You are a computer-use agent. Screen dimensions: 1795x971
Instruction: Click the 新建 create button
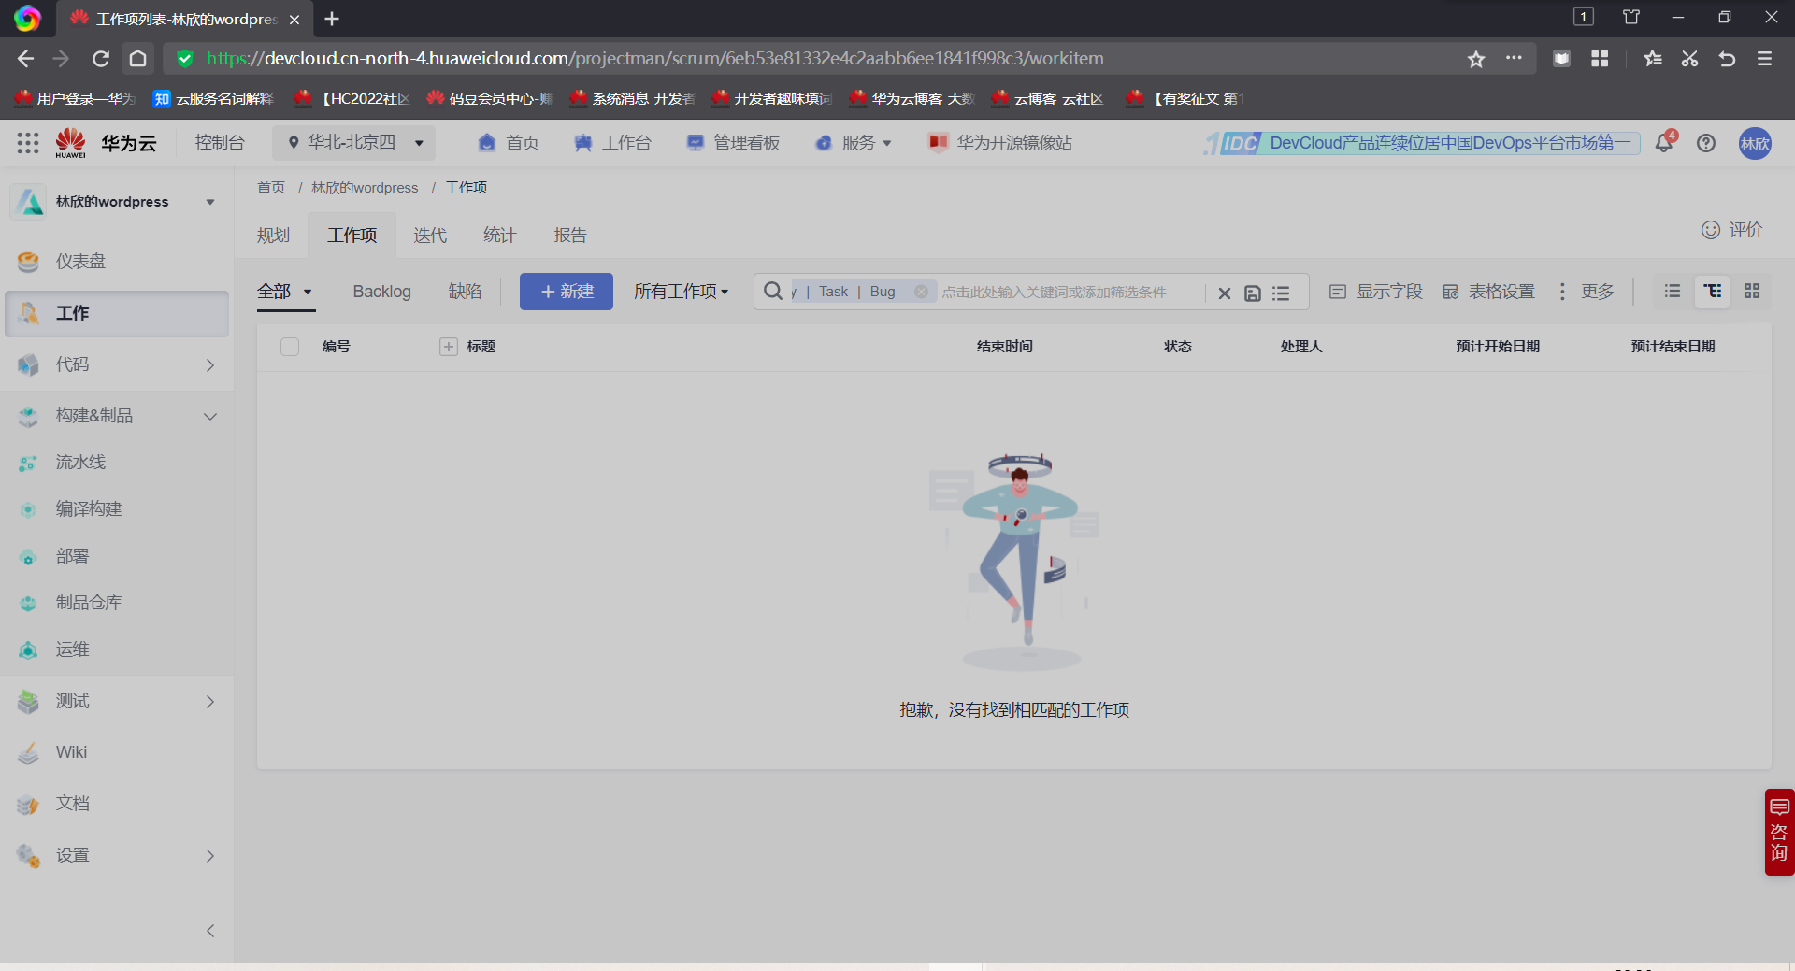(567, 292)
